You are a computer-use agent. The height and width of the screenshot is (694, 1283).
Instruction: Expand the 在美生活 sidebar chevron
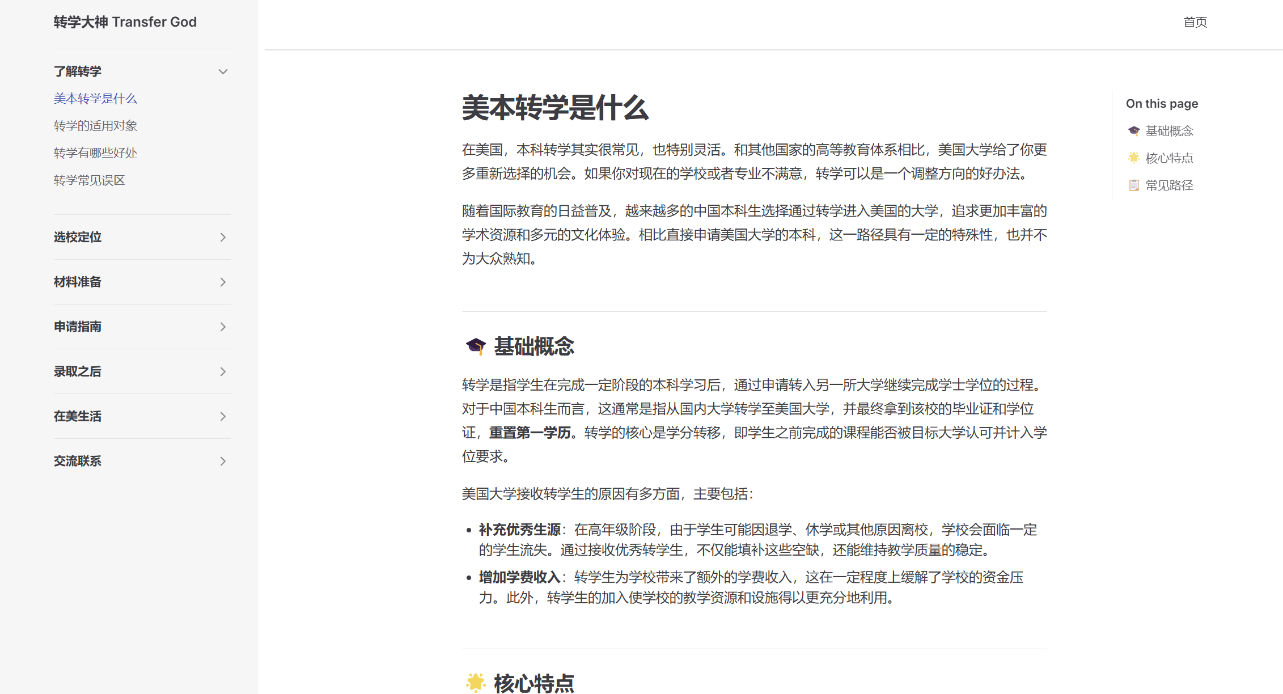tap(223, 416)
